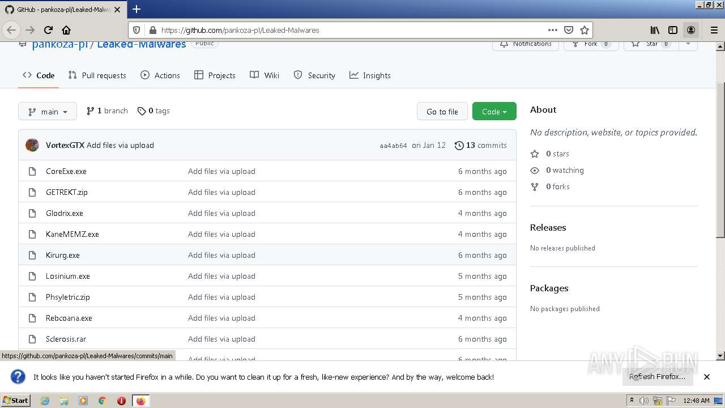Image resolution: width=725 pixels, height=408 pixels.
Task: Open the Library icon in toolbar
Action: point(655,30)
